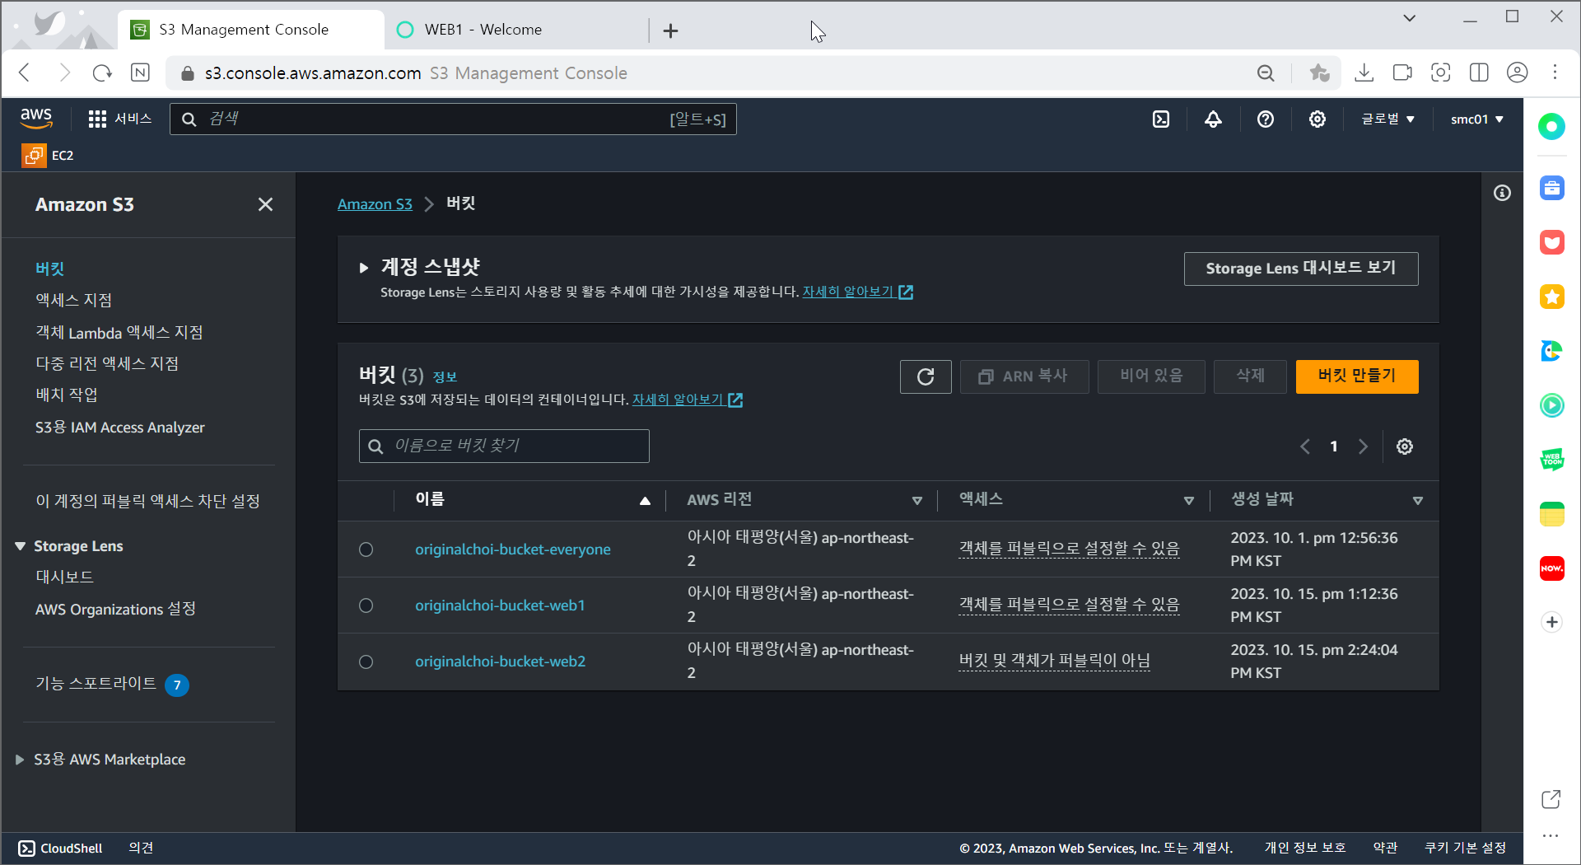
Task: Open originalchoi-bucket-everyone bucket link
Action: pyautogui.click(x=513, y=549)
